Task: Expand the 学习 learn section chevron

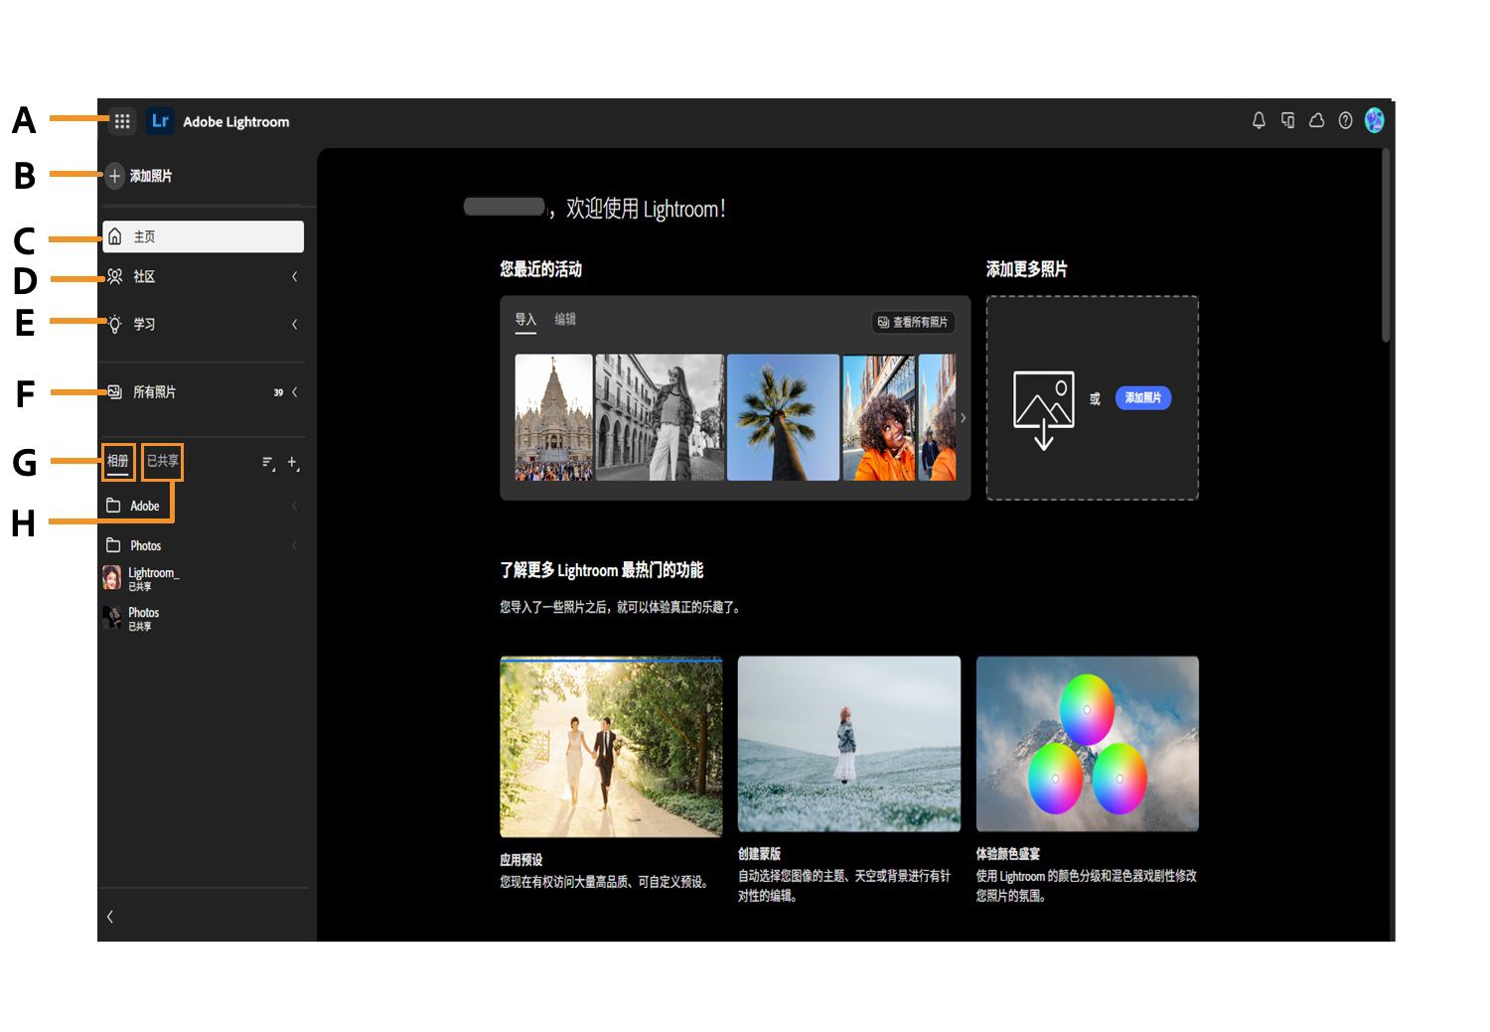Action: coord(294,324)
